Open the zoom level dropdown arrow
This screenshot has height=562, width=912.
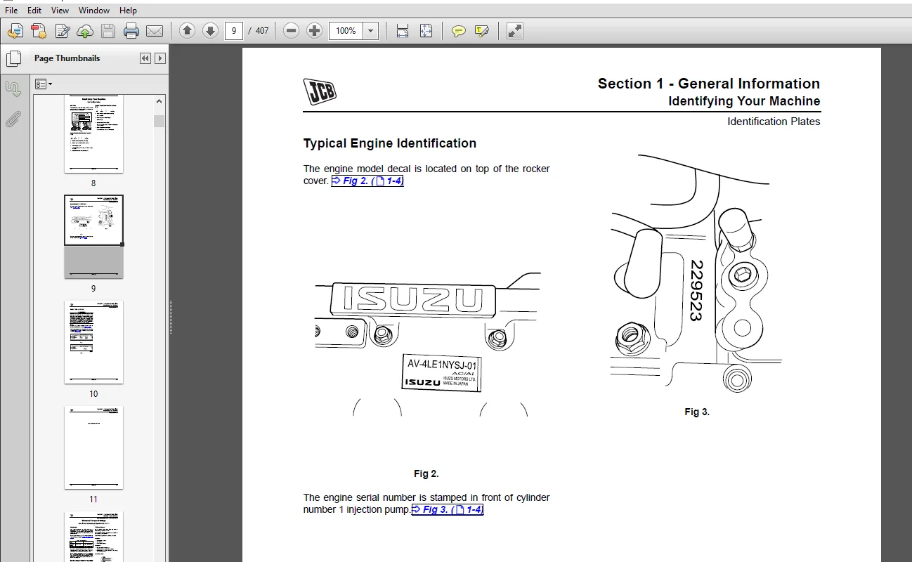[370, 31]
